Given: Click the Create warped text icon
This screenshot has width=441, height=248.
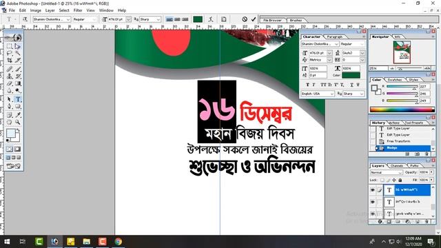Looking at the screenshot, I should pyautogui.click(x=211, y=19).
